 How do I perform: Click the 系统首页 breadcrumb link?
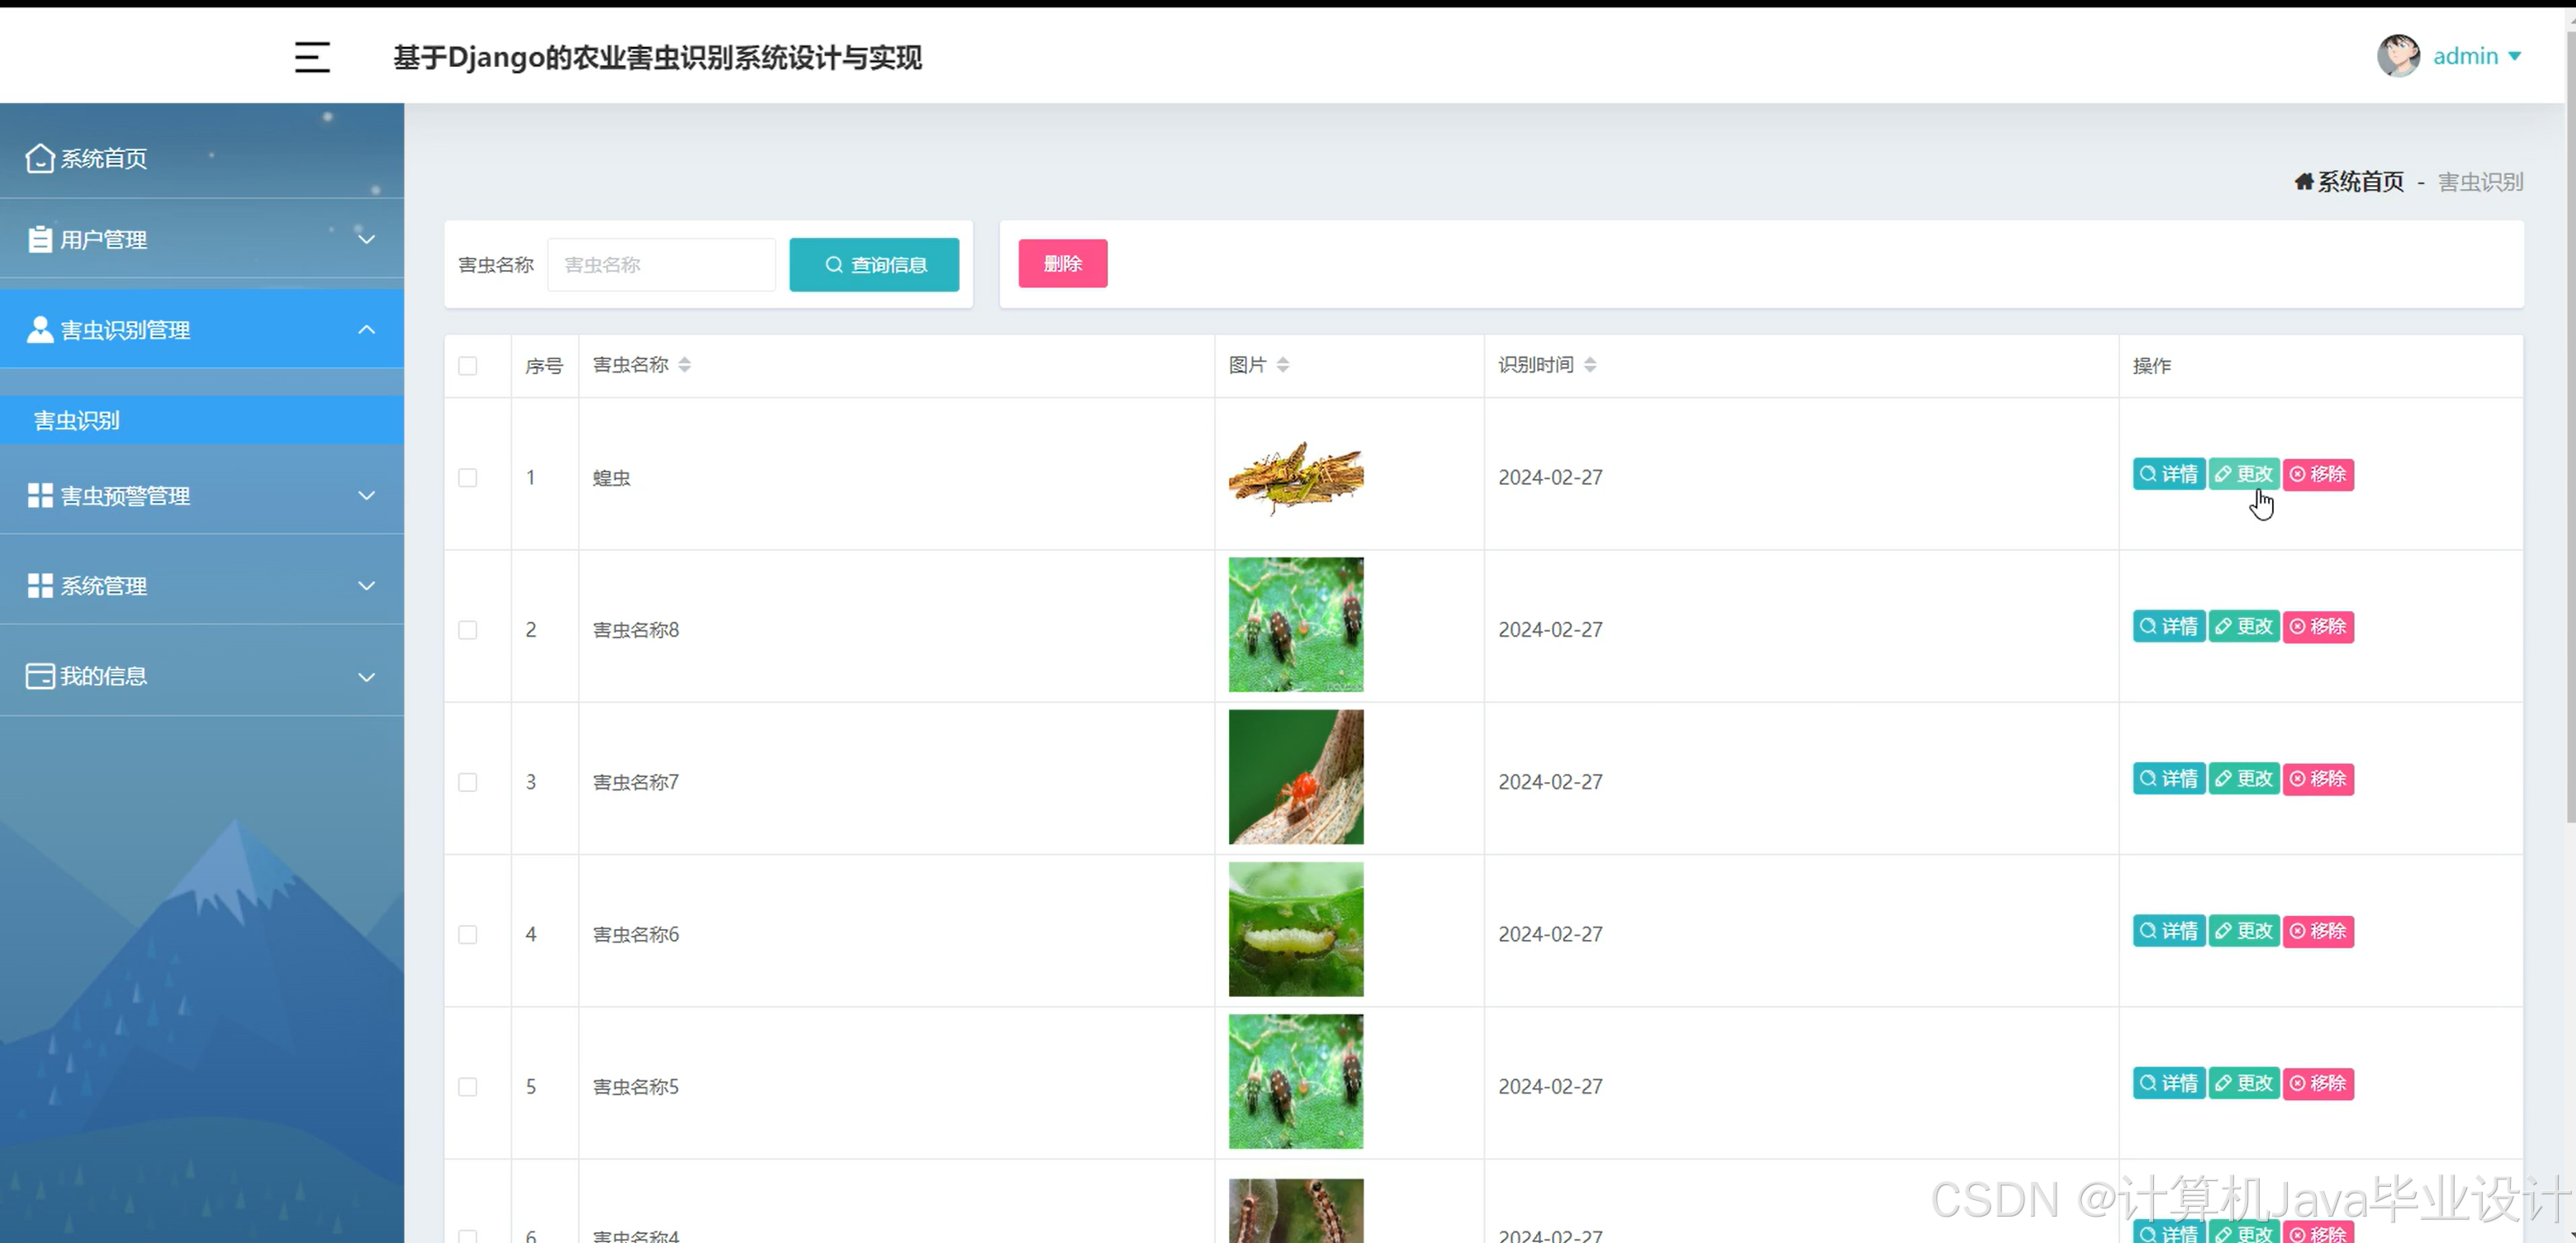click(2349, 181)
